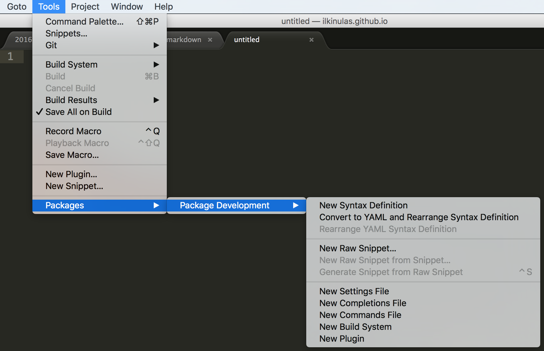The width and height of the screenshot is (544, 351).
Task: Open the Help menu
Action: 163,7
